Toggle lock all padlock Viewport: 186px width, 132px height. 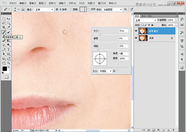(x=152, y=25)
